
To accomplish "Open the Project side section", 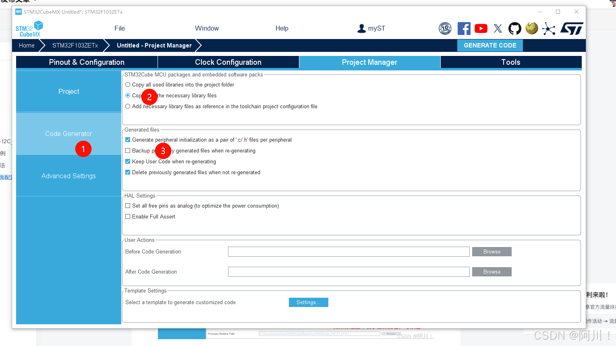I will (68, 91).
